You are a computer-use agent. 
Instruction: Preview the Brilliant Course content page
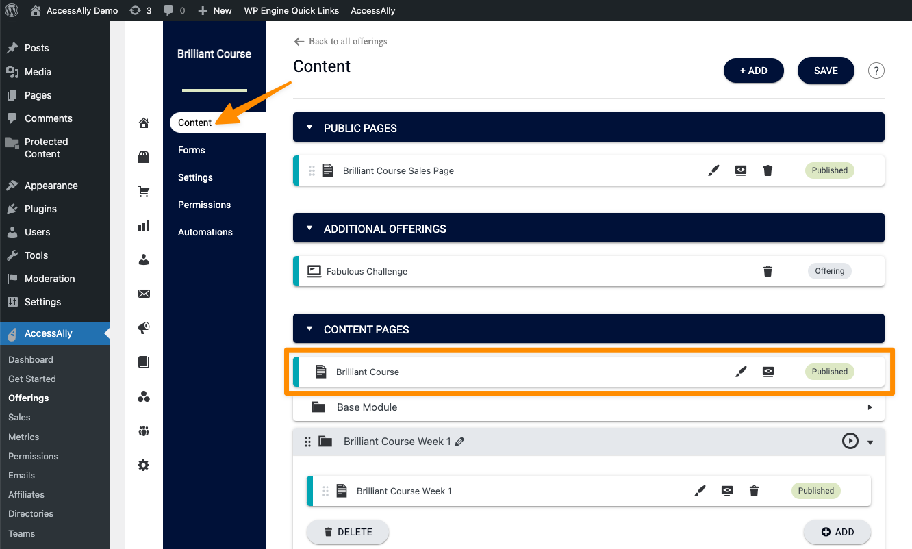point(768,372)
